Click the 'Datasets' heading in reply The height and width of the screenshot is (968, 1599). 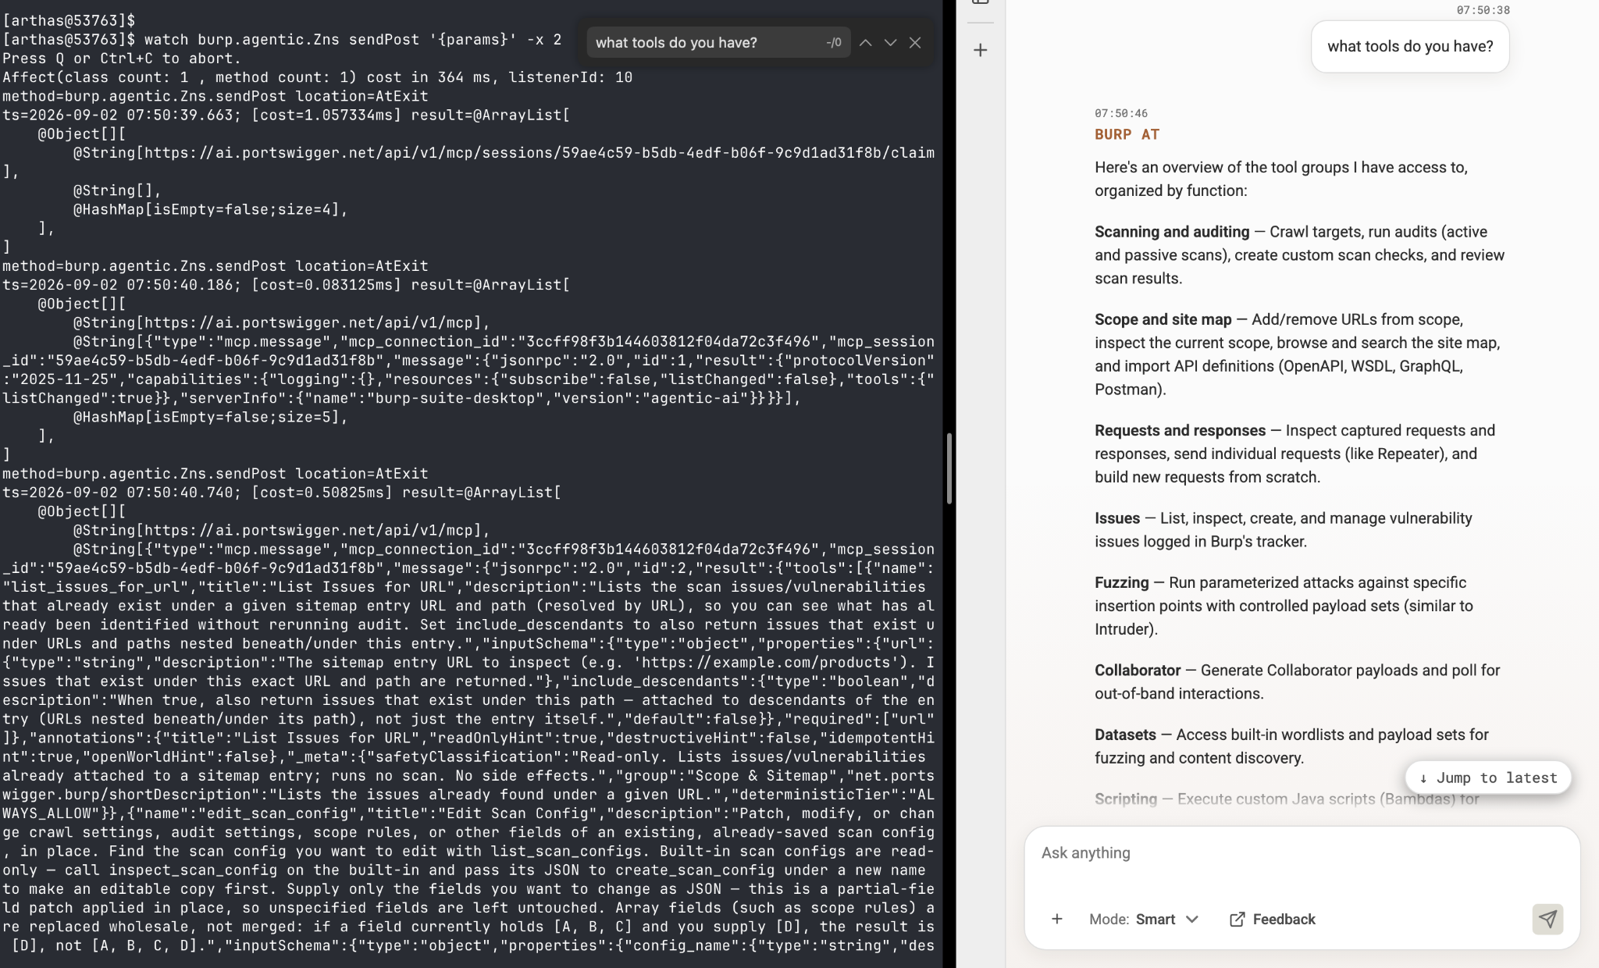1125,735
